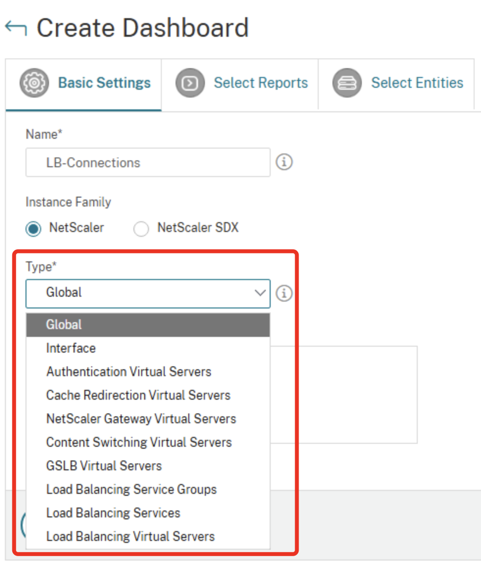The image size is (481, 562).
Task: Choose GSLB Virtual Servers option
Action: pos(104,466)
